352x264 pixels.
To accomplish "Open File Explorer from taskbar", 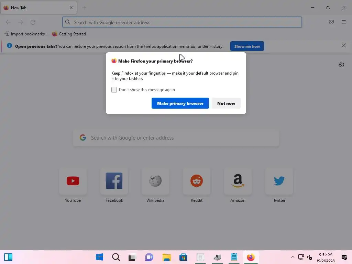I will coord(167,257).
